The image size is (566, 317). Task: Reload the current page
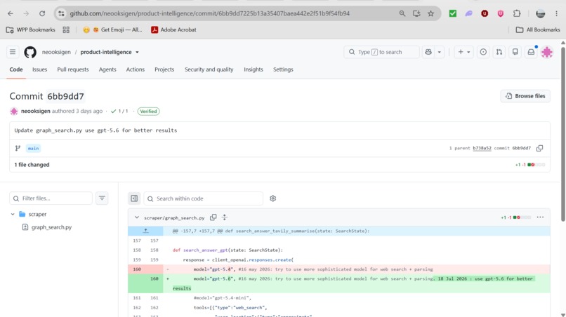point(42,14)
